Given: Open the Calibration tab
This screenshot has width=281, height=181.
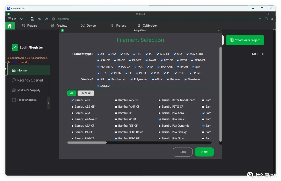Looking at the screenshot, I should tap(148, 26).
